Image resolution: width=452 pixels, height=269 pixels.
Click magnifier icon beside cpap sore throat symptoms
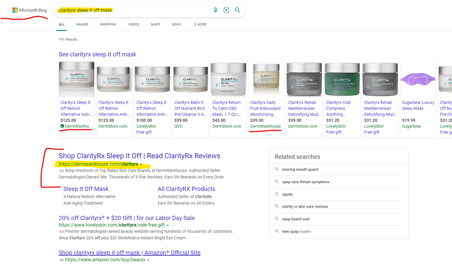tap(277, 181)
